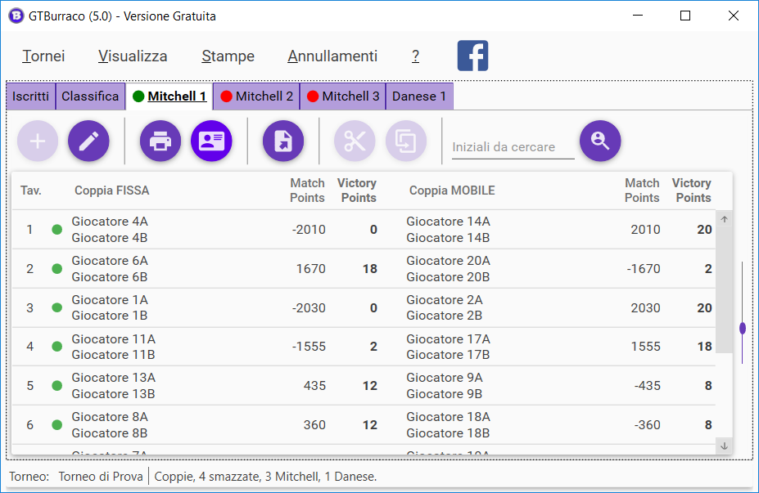
Task: Click green status dot of table 4
Action: (x=57, y=347)
